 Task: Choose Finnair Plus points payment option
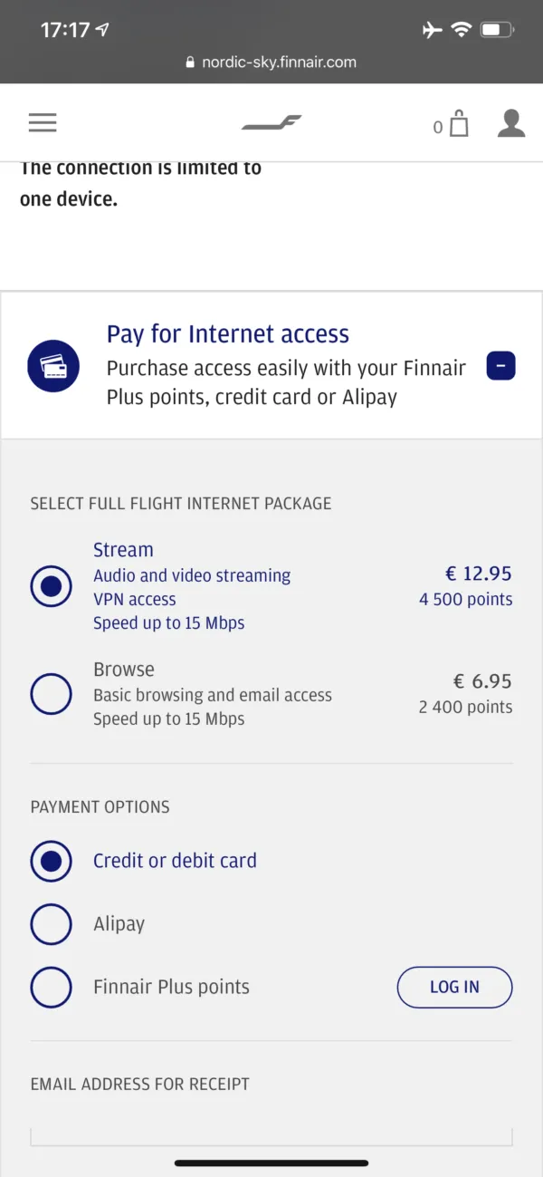tap(51, 987)
